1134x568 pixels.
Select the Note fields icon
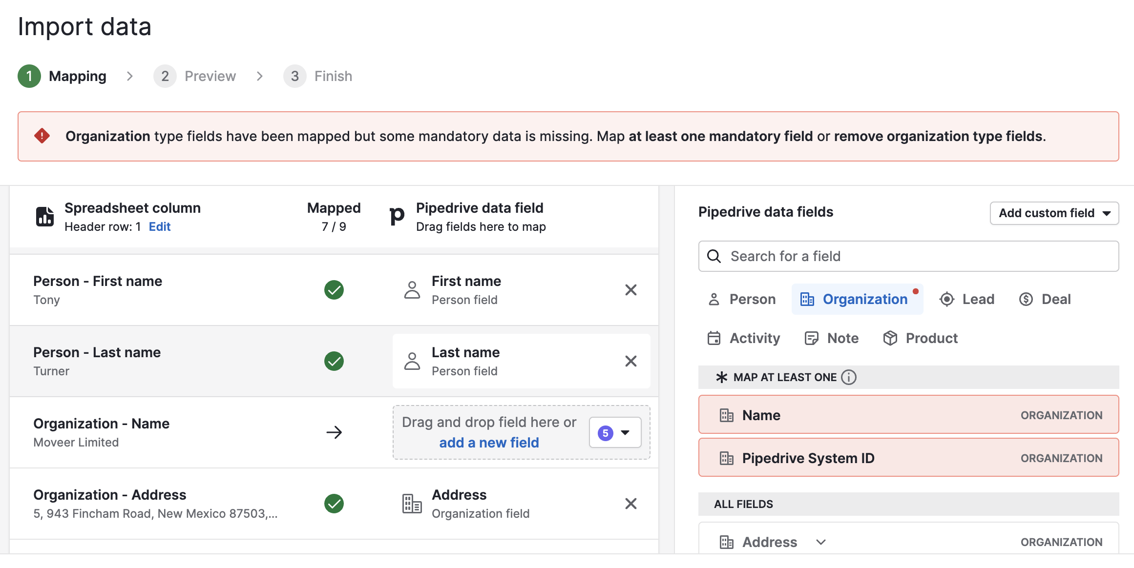click(812, 337)
